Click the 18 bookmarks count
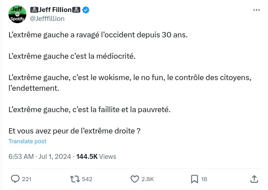 tap(204, 179)
